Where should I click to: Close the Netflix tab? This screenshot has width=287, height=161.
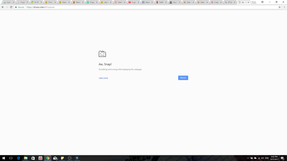click(165, 2)
